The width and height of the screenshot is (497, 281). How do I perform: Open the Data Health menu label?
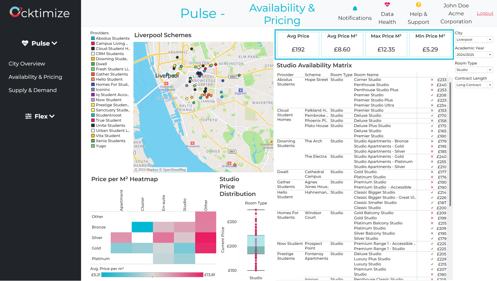click(387, 18)
